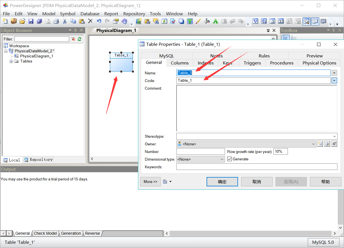Undo the last action

click(99, 21)
